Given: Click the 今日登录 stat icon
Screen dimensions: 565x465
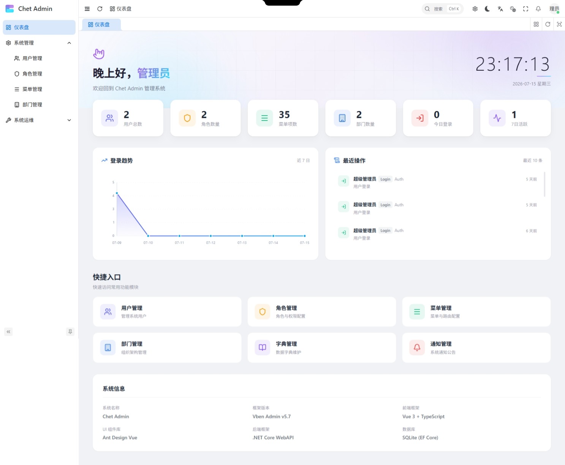Looking at the screenshot, I should 420,118.
